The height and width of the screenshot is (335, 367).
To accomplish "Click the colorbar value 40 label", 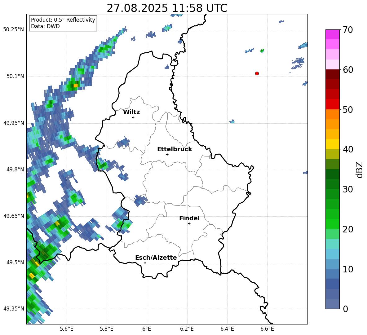I will point(348,149).
